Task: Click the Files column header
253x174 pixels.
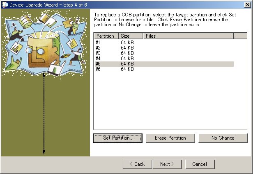Action: [188, 36]
